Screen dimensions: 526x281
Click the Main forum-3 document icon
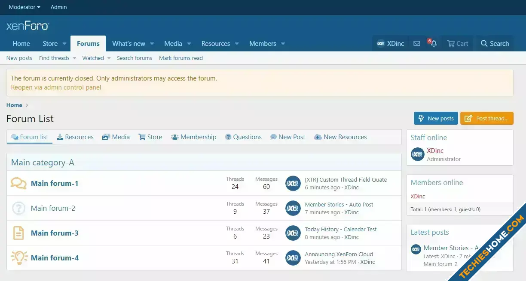coord(18,233)
